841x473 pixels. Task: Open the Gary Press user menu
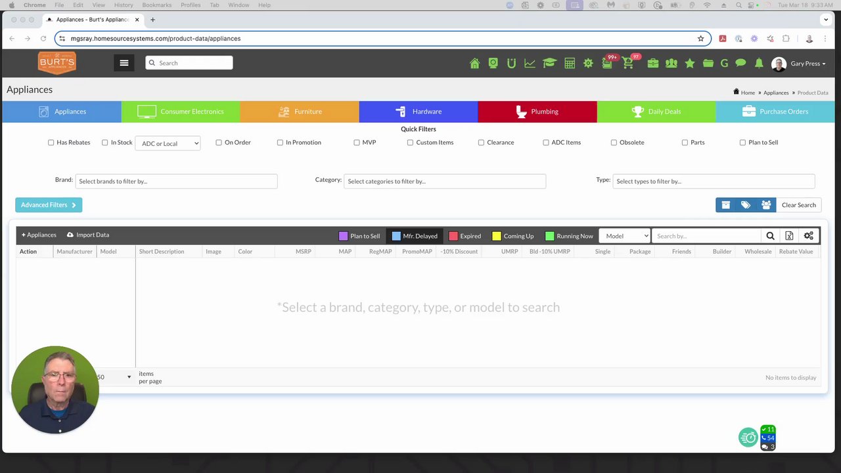(799, 64)
